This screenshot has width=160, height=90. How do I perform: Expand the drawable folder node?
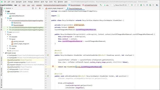(x=8, y=37)
